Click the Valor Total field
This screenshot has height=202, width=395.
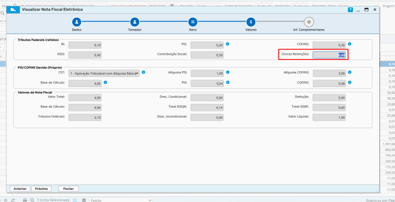(85, 98)
